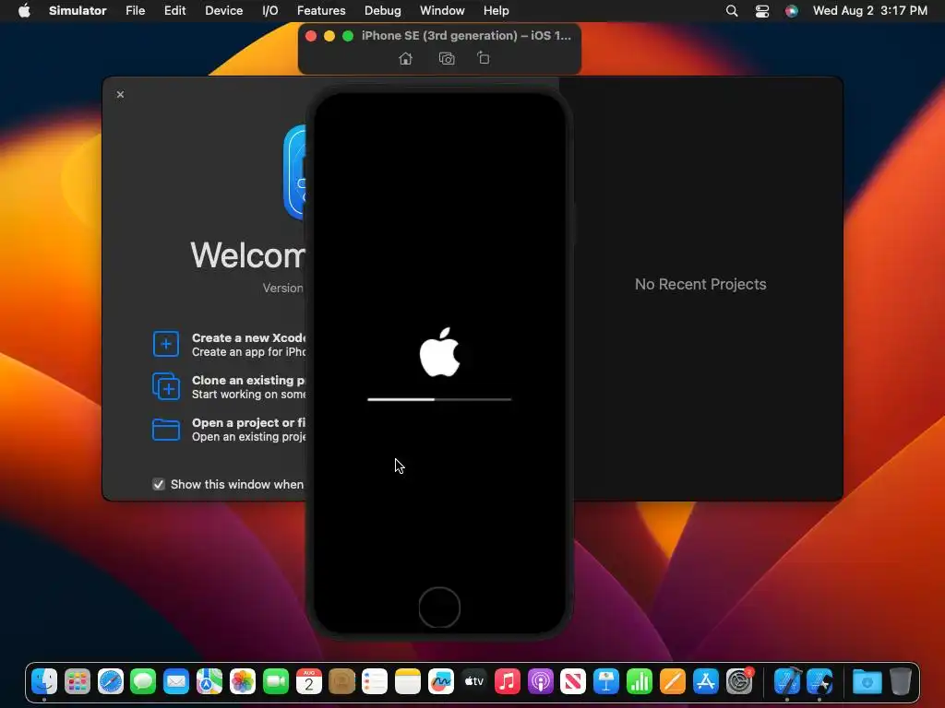Viewport: 945px width, 708px height.
Task: Take a Simulator screenshot with camera icon
Action: (447, 58)
